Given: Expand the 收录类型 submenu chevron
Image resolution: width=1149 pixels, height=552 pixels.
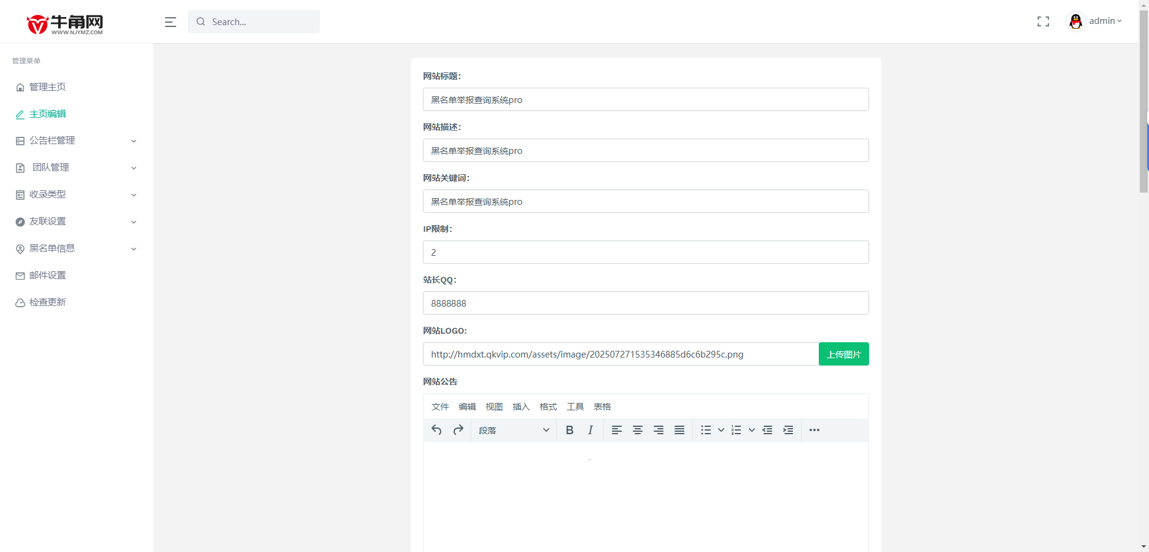Looking at the screenshot, I should point(134,195).
